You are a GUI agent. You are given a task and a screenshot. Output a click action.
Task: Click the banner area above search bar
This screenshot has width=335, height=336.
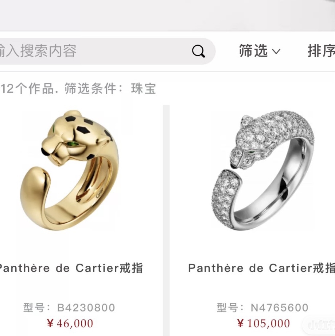[x=168, y=15]
